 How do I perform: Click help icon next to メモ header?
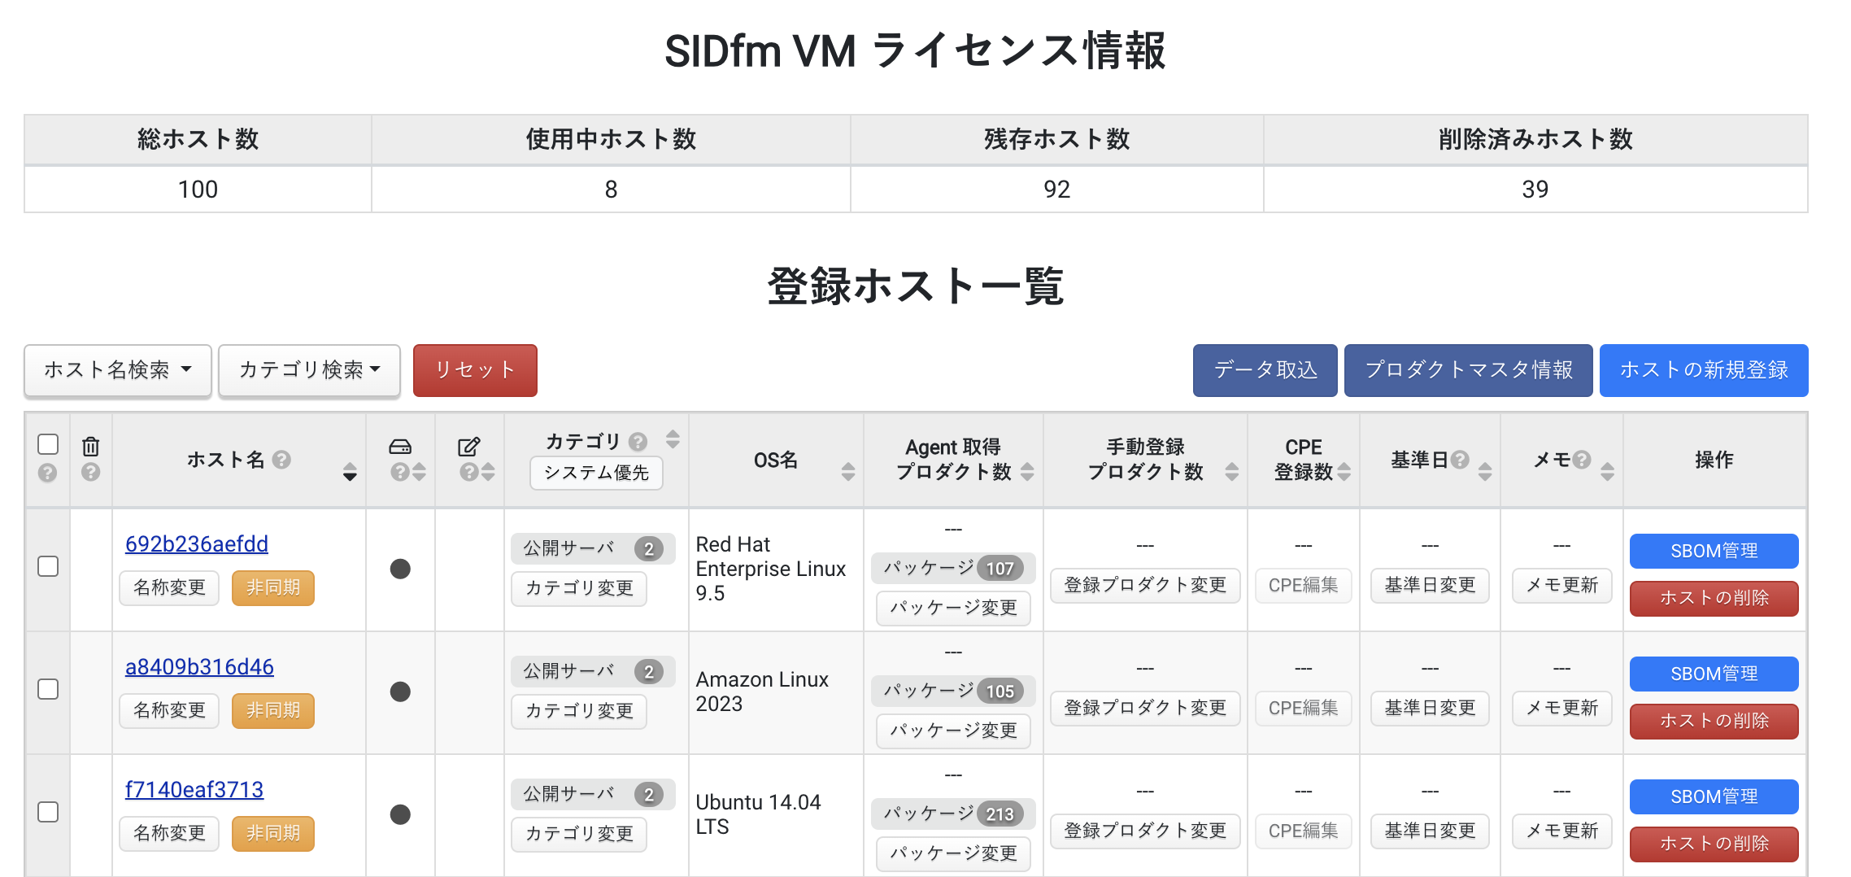click(x=1582, y=460)
